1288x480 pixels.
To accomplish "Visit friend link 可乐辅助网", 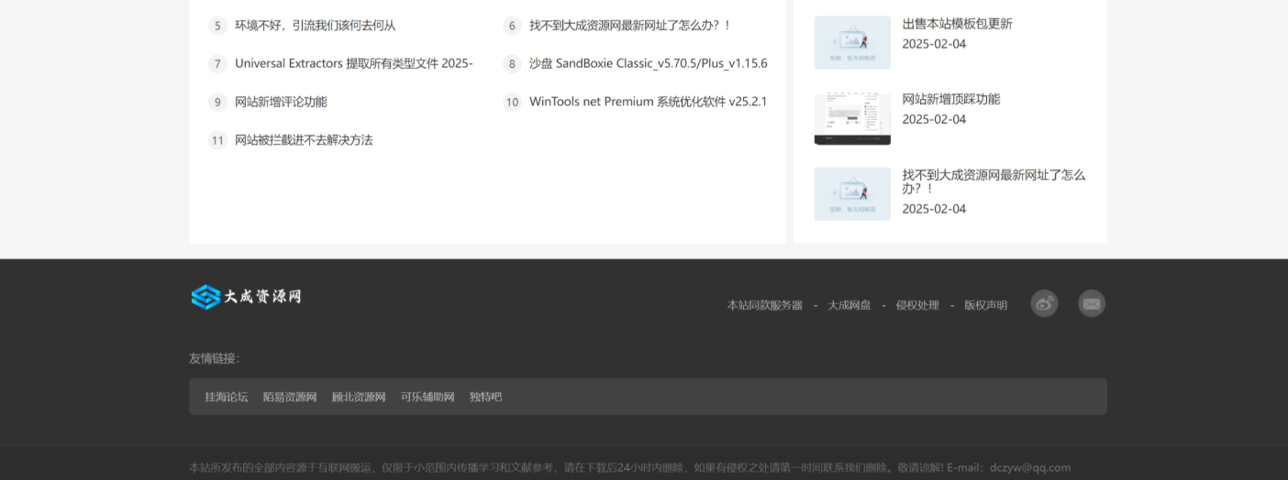I will (427, 397).
